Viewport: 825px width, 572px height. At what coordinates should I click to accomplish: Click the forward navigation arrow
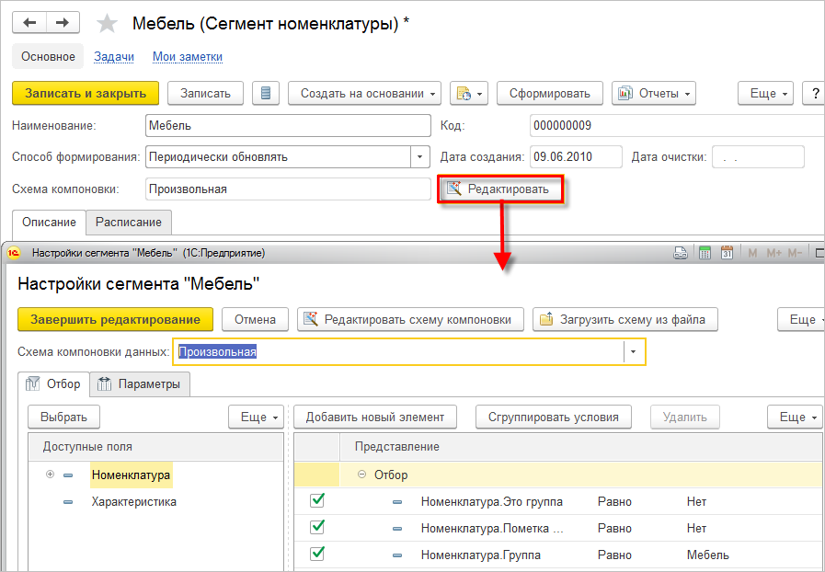(x=62, y=22)
